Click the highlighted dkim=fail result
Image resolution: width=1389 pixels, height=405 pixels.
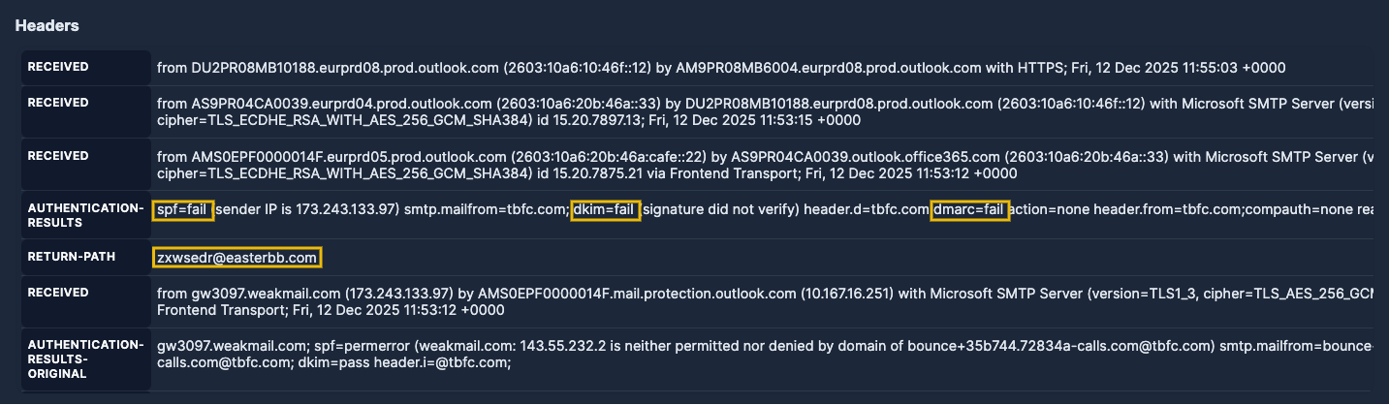pos(605,210)
